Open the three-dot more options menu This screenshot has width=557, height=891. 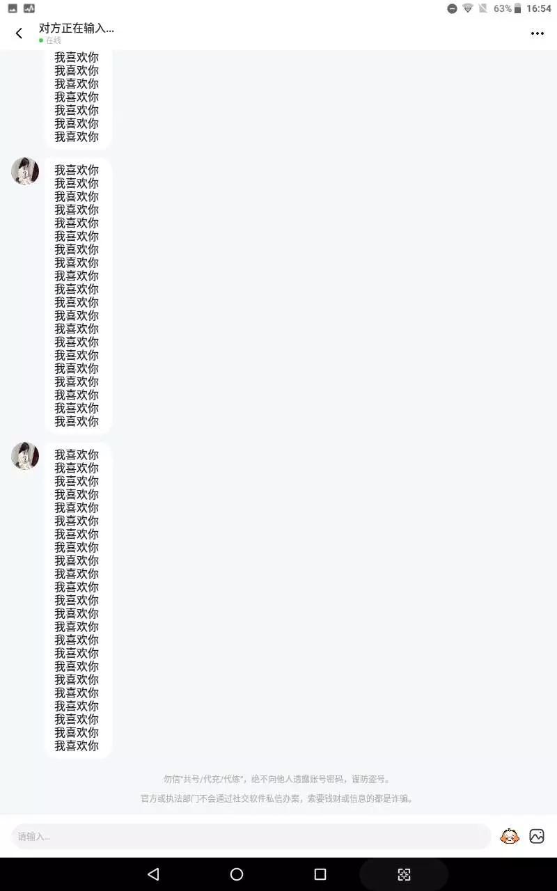click(x=537, y=33)
